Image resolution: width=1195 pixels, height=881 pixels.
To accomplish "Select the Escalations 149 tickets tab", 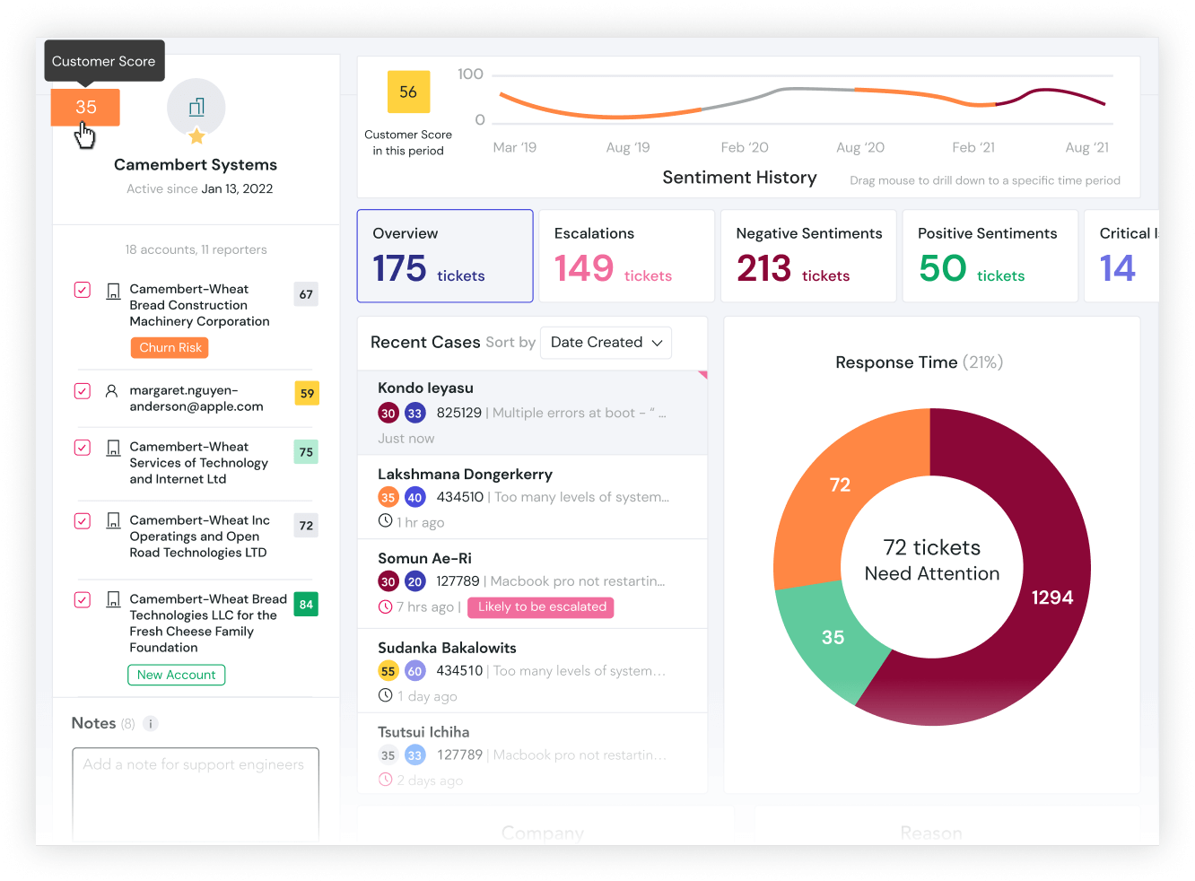I will [x=626, y=256].
